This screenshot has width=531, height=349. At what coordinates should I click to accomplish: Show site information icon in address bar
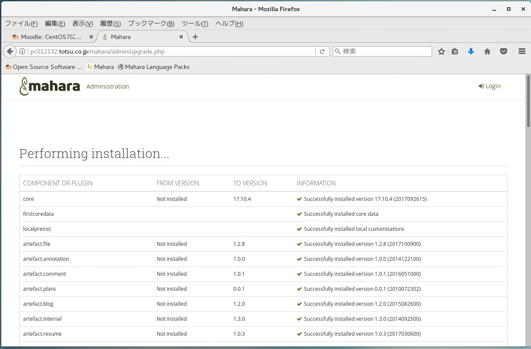22,51
